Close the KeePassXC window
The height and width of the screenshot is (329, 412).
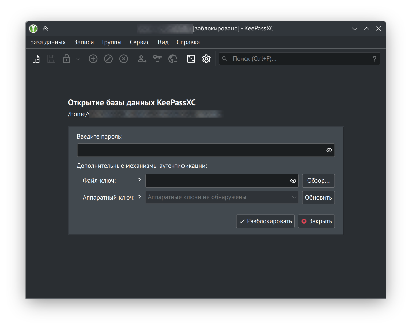[379, 29]
